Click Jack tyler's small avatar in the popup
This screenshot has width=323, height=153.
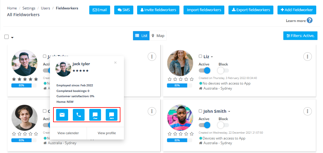pos(63,69)
